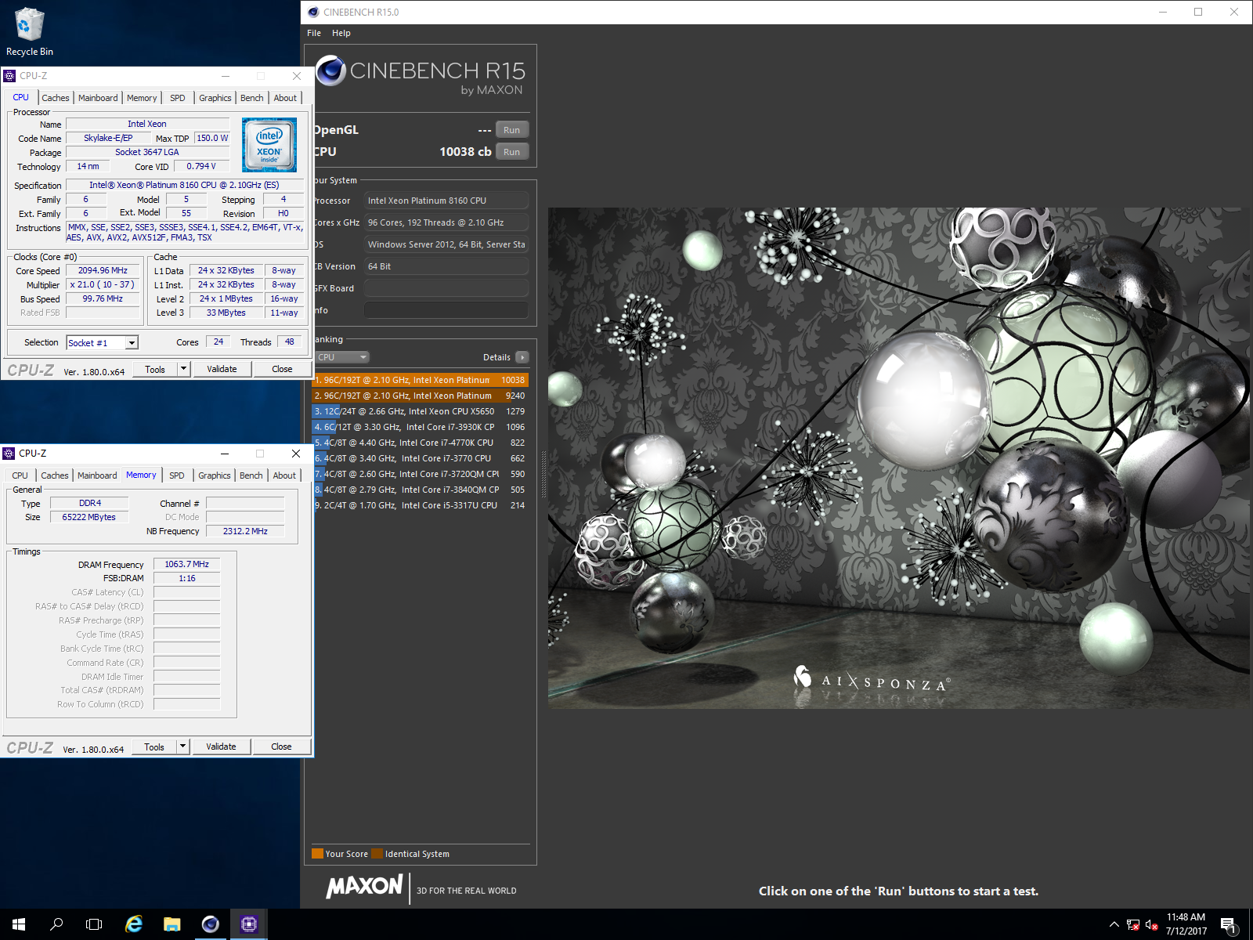Click Validate in bottom CPU-Z window
The width and height of the screenshot is (1253, 940).
click(221, 747)
